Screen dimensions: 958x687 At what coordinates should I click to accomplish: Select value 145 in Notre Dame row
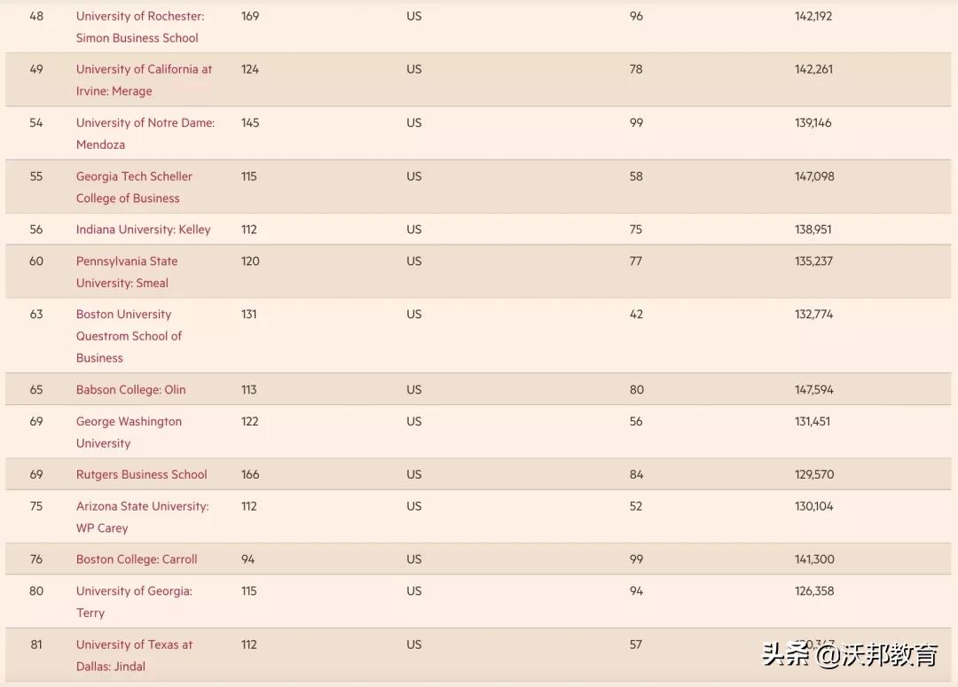(x=250, y=122)
